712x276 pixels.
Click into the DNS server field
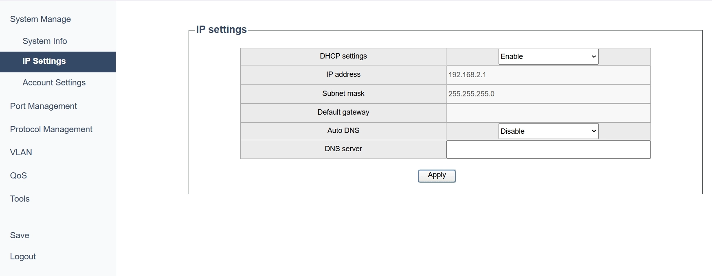click(548, 149)
